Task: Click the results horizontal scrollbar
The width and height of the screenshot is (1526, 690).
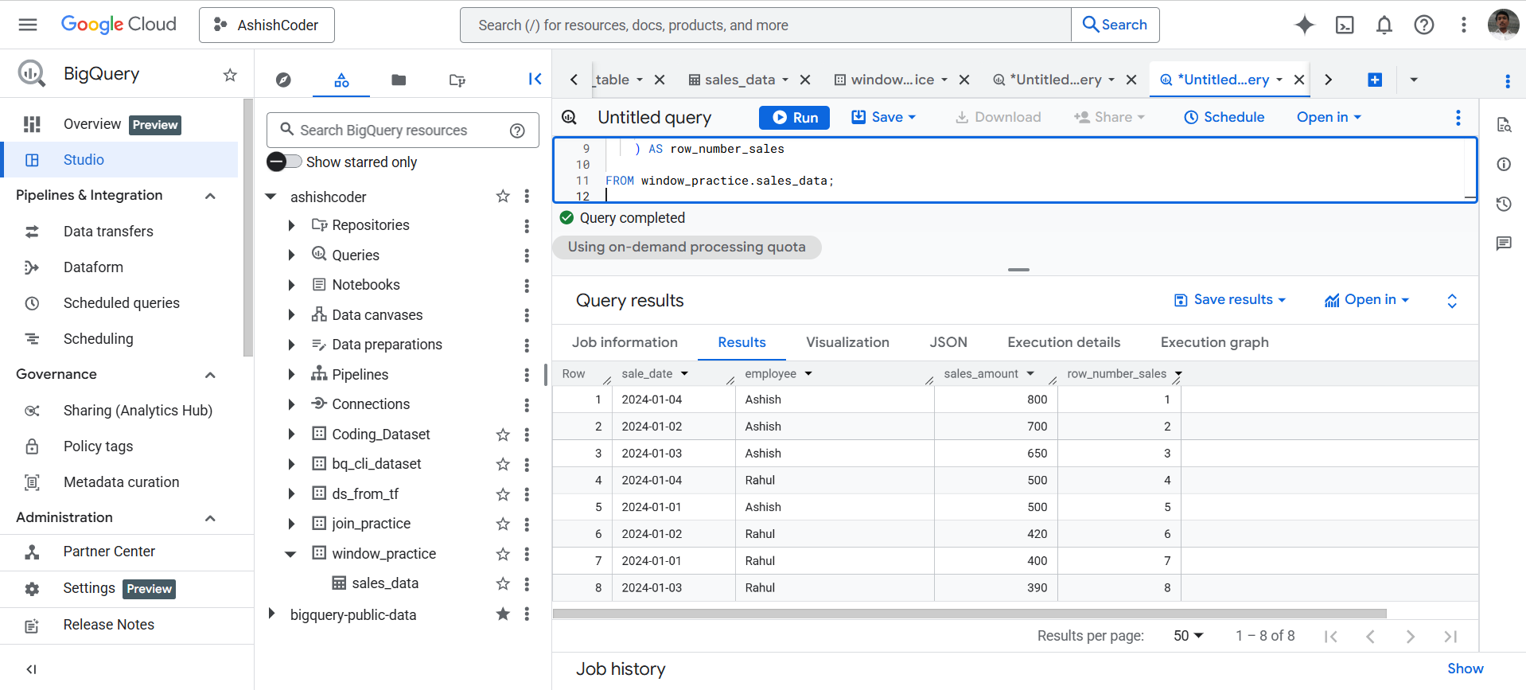Action: coord(969,614)
